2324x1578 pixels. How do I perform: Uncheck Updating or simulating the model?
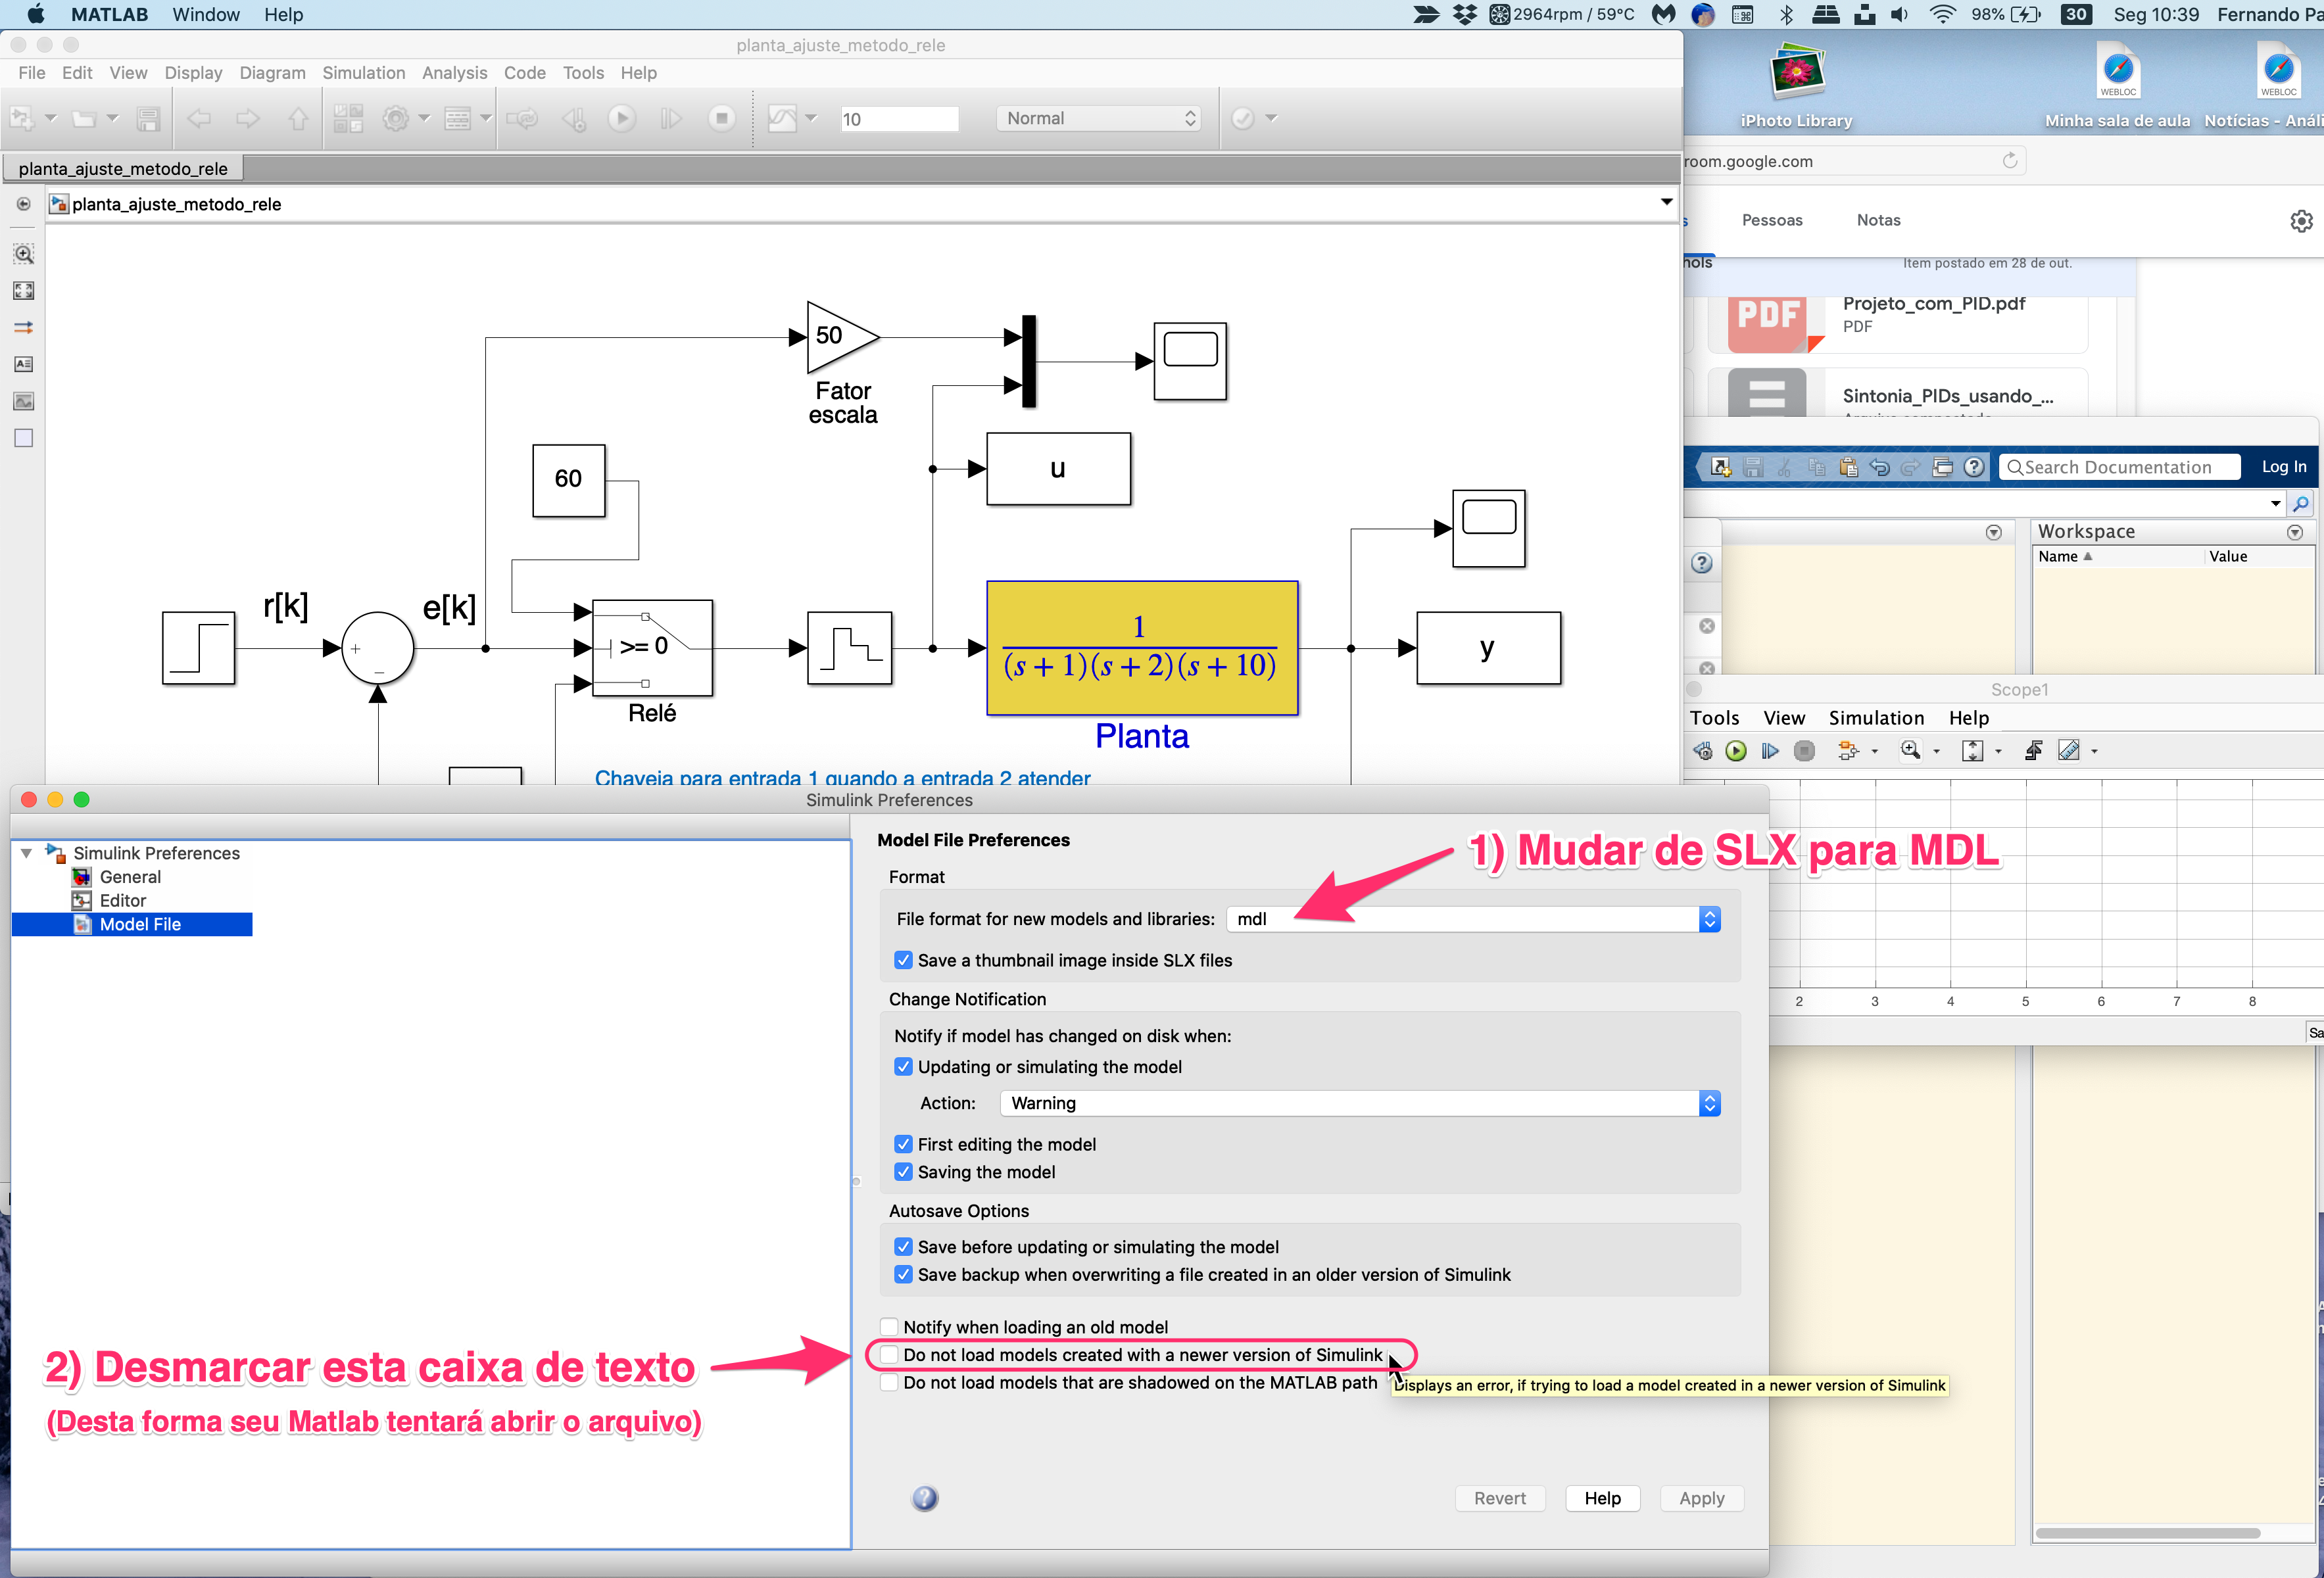pos(903,1067)
